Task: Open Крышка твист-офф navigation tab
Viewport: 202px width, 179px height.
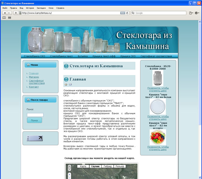Action: click(104, 56)
